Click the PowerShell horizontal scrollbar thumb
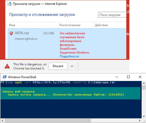 (x=48, y=121)
